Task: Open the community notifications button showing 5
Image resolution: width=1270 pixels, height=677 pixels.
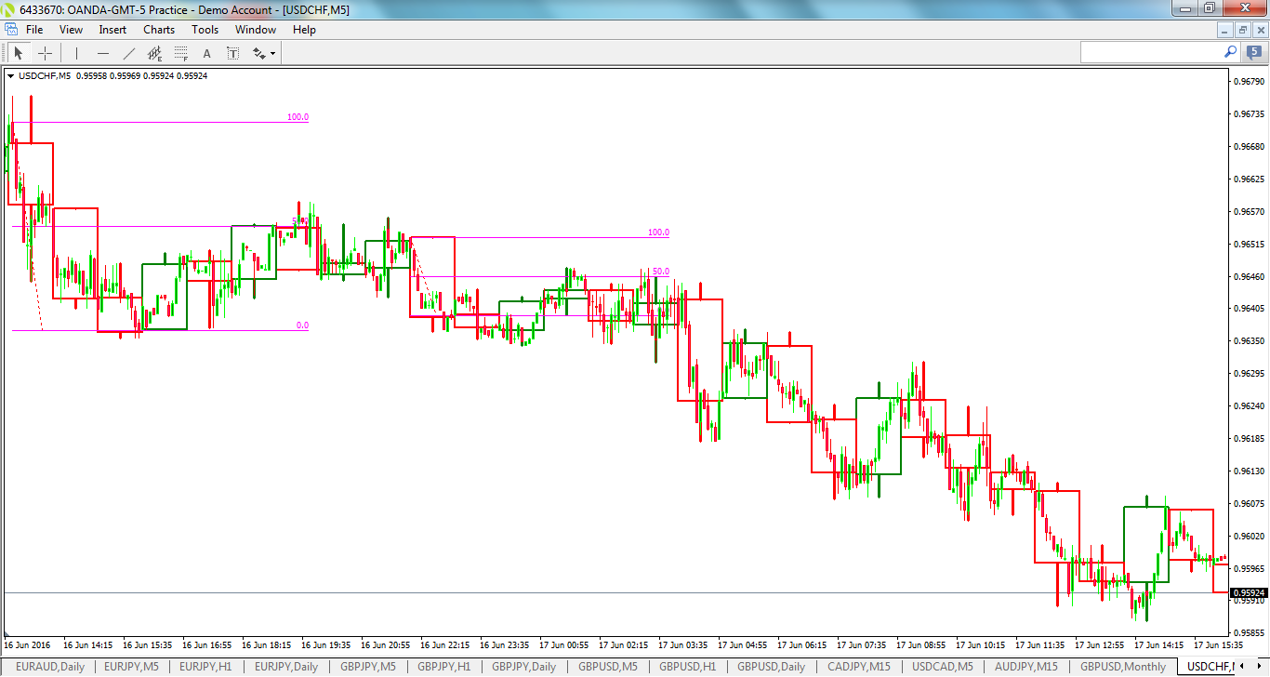Action: pos(1256,53)
